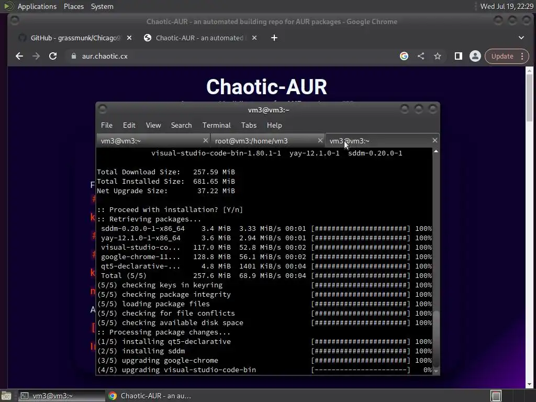Open the Chrome profile avatar menu

(x=475, y=56)
